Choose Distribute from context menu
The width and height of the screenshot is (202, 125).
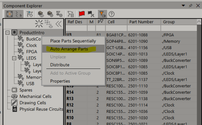pos(73,65)
